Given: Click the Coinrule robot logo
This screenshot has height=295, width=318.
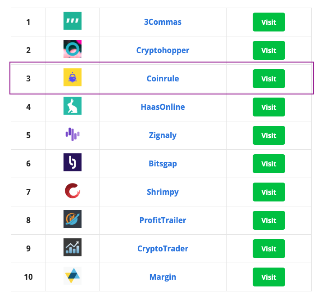Looking at the screenshot, I should (x=73, y=77).
